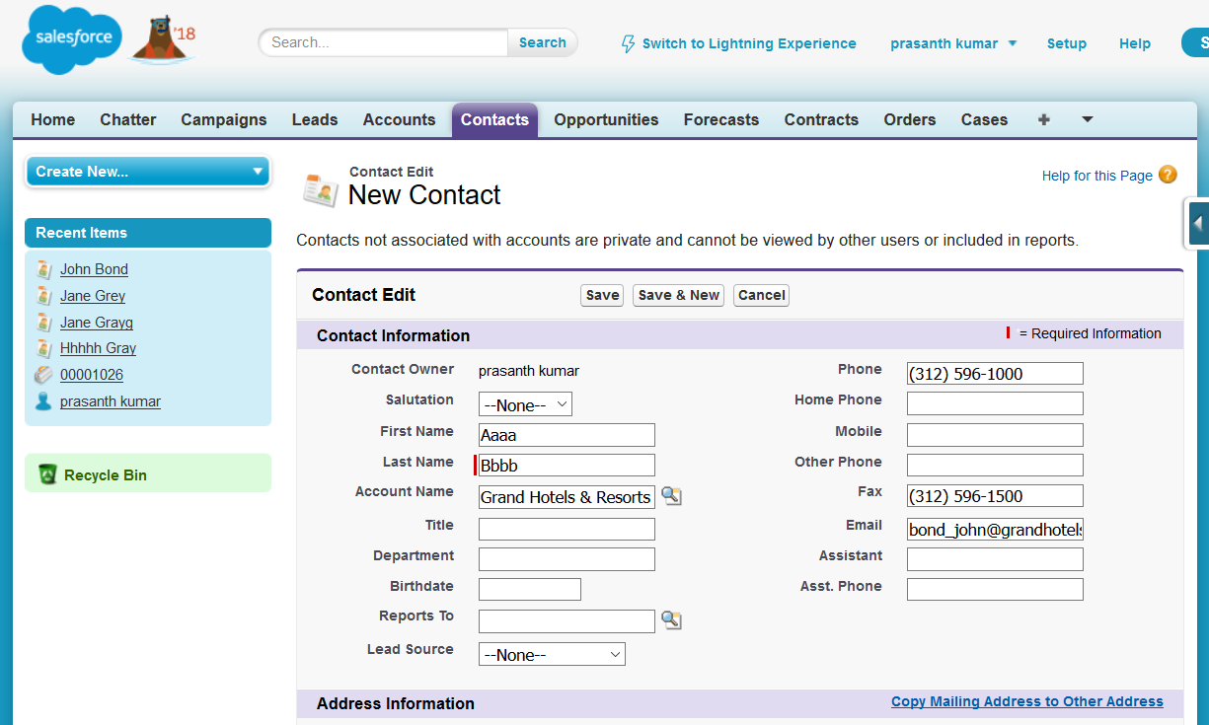Image resolution: width=1209 pixels, height=725 pixels.
Task: Open the Accounts tab
Action: click(399, 119)
